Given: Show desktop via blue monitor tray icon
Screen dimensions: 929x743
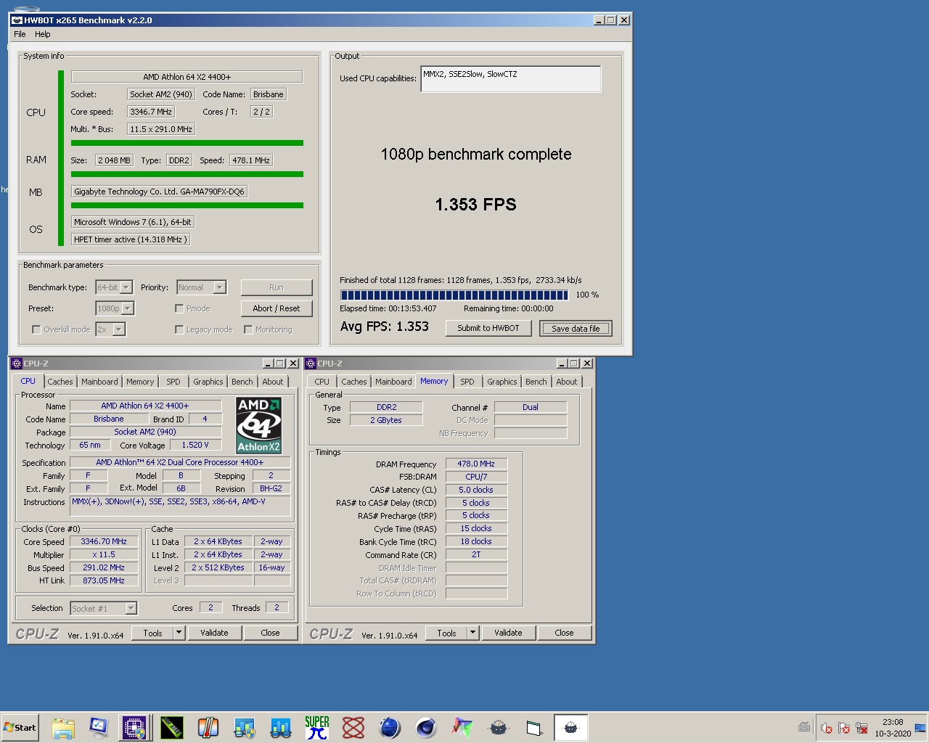Looking at the screenshot, I should 920,728.
